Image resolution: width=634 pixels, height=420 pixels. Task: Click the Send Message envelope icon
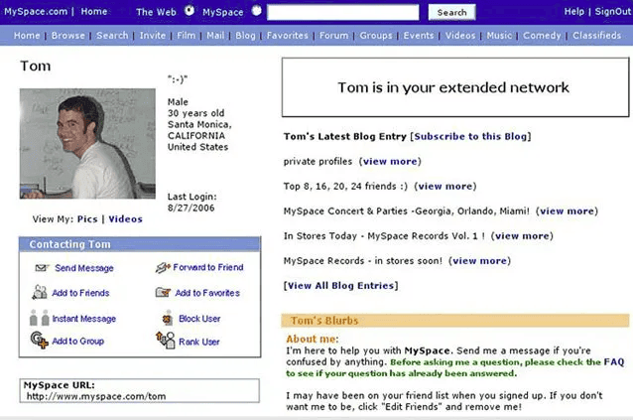(42, 268)
